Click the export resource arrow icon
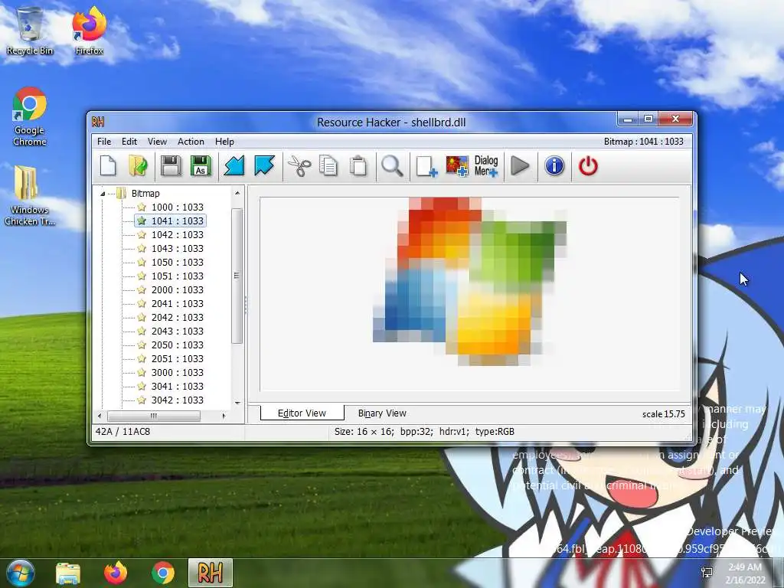This screenshot has width=784, height=588. tap(264, 166)
